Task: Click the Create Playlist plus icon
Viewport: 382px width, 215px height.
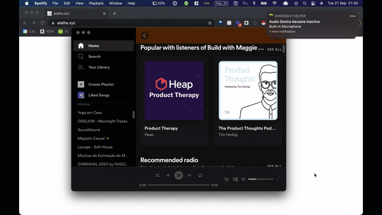Action: coord(81,85)
